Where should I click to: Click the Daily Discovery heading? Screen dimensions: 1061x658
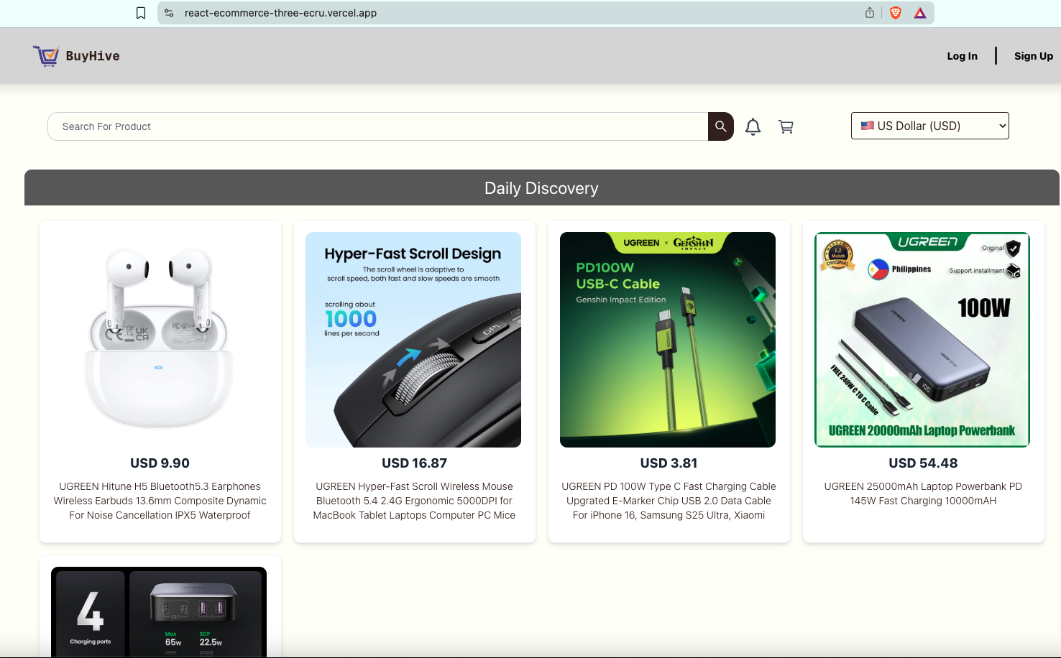[x=541, y=188]
